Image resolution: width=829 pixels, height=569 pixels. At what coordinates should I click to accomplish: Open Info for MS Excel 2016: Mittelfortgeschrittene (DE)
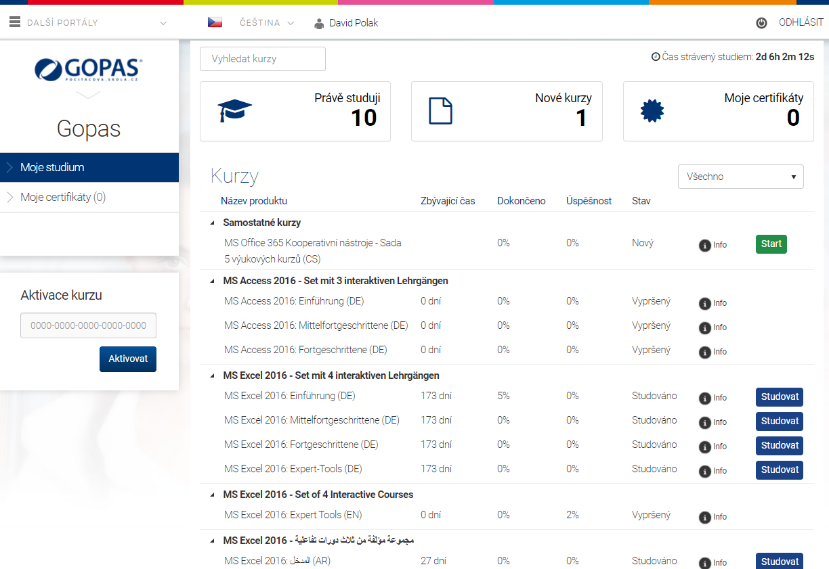point(713,422)
